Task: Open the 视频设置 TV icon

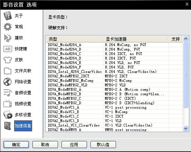Action: tap(8, 104)
